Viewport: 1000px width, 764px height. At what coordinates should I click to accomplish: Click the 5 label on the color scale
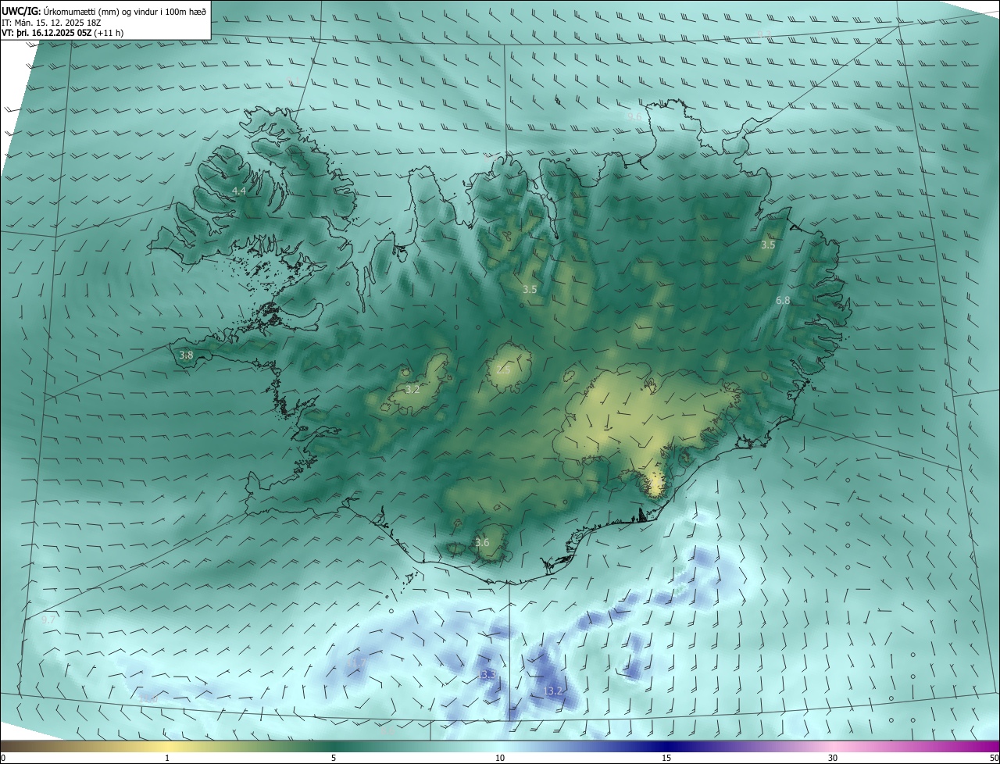pyautogui.click(x=334, y=759)
